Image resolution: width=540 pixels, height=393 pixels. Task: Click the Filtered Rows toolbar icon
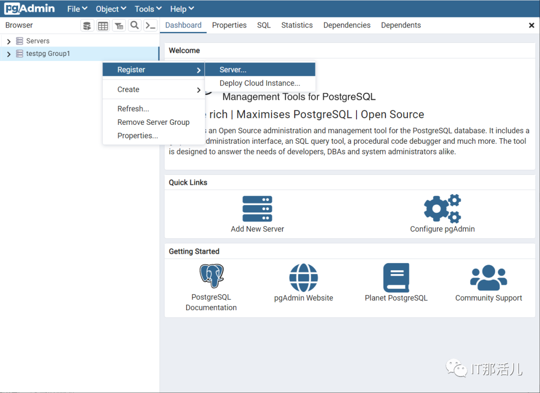pos(119,25)
